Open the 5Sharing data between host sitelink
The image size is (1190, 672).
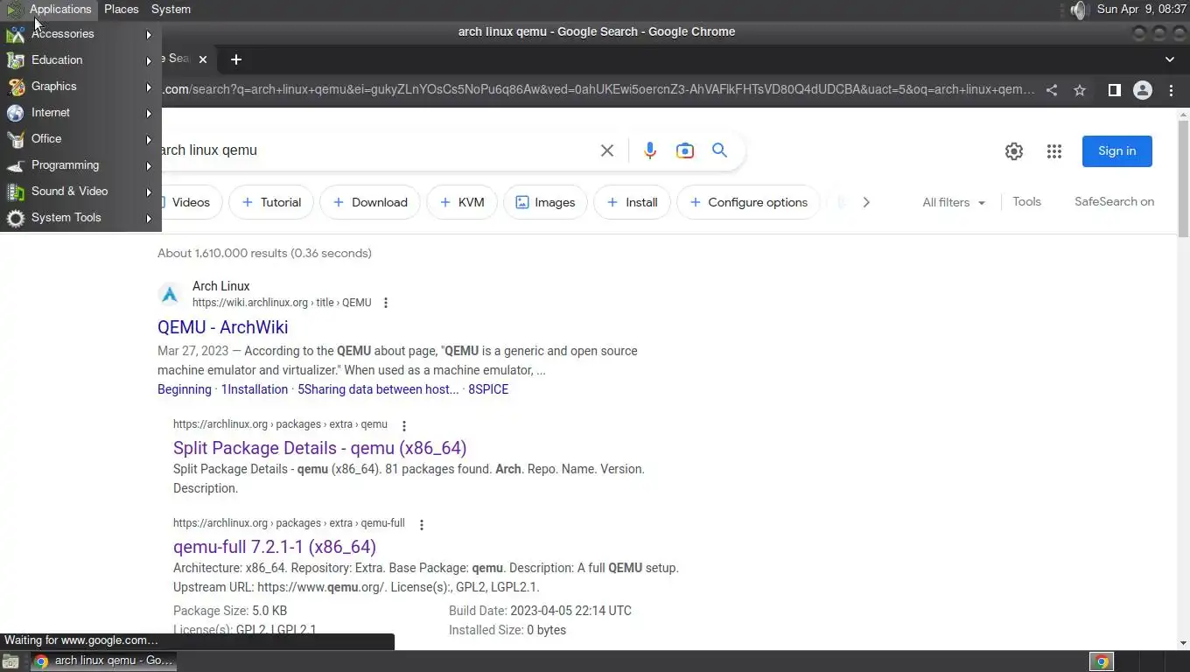pos(378,389)
